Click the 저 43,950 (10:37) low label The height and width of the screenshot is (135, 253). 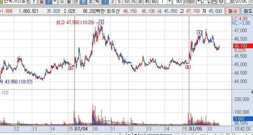pos(16,82)
